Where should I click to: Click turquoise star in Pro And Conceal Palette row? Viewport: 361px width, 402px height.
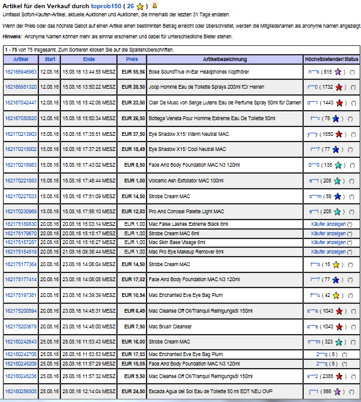pos(337,212)
